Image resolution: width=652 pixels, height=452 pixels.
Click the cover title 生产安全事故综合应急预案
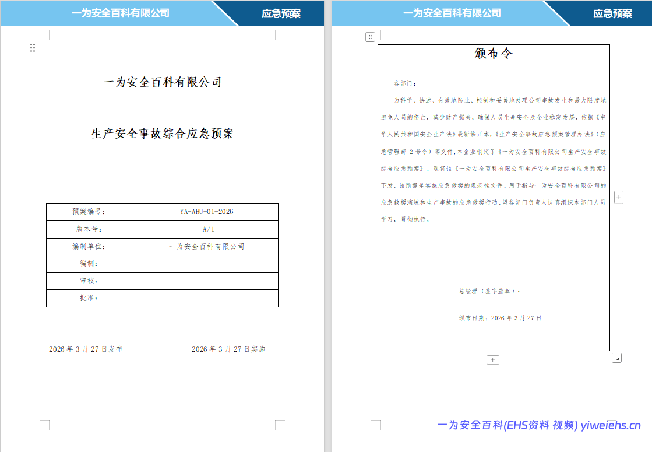click(163, 134)
